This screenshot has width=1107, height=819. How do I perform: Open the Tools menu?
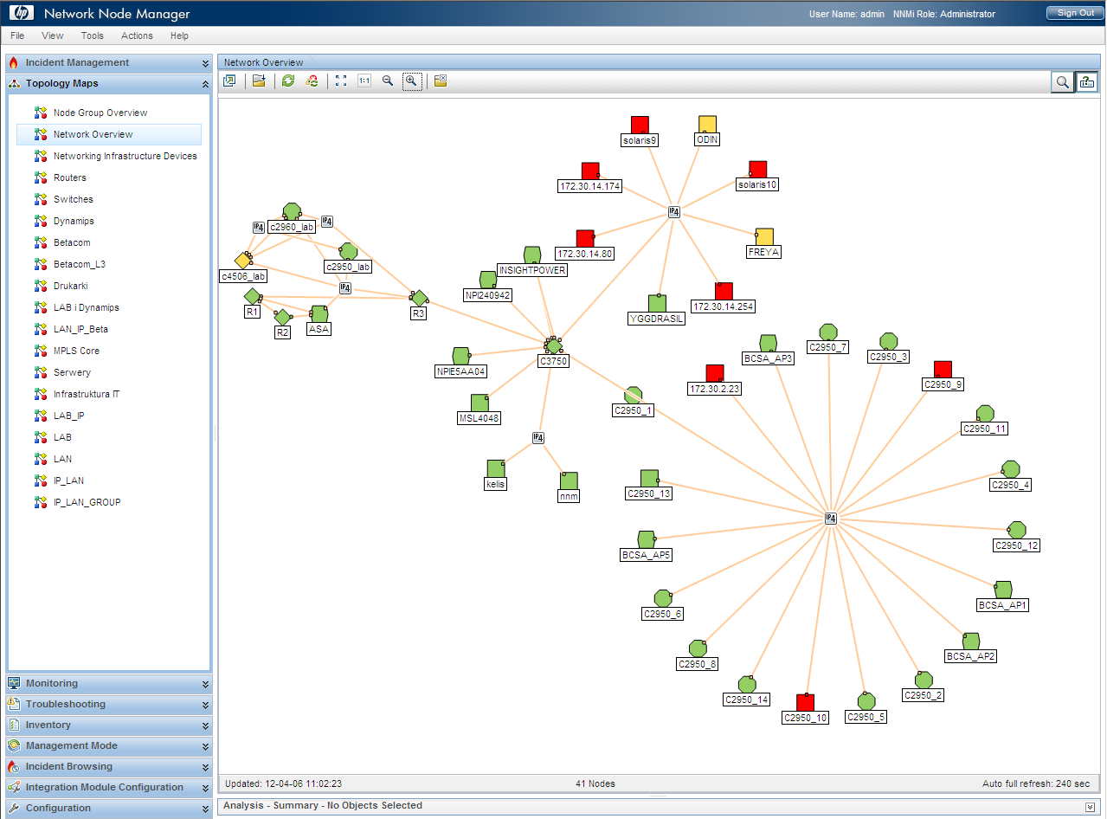click(92, 35)
